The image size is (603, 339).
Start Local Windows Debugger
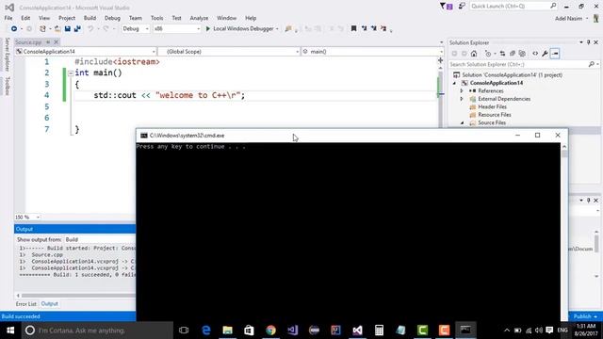click(240, 29)
